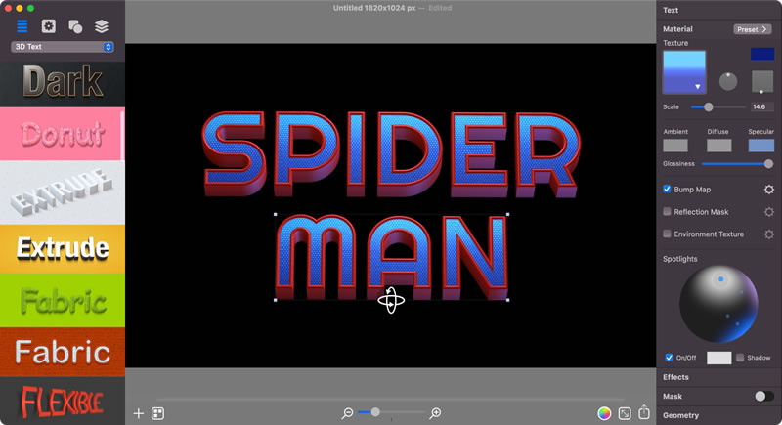The width and height of the screenshot is (782, 425).
Task: Apply the orange Fabric text style
Action: 63,352
